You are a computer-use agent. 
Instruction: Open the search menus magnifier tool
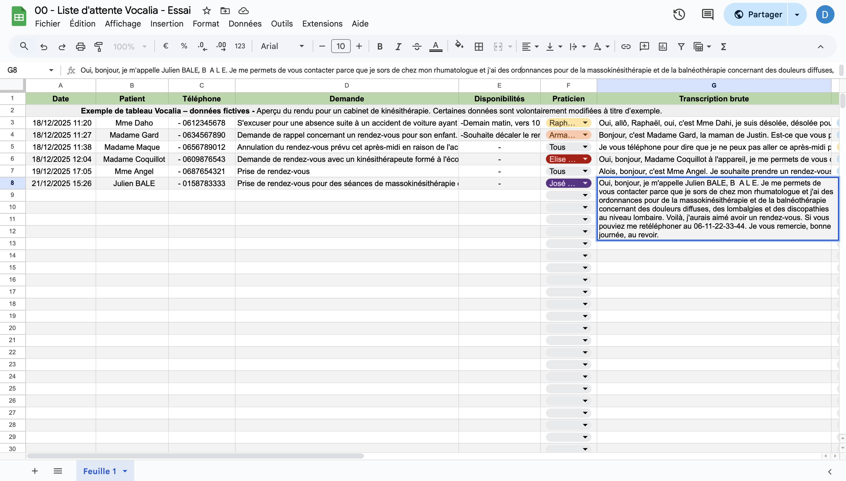click(x=24, y=47)
